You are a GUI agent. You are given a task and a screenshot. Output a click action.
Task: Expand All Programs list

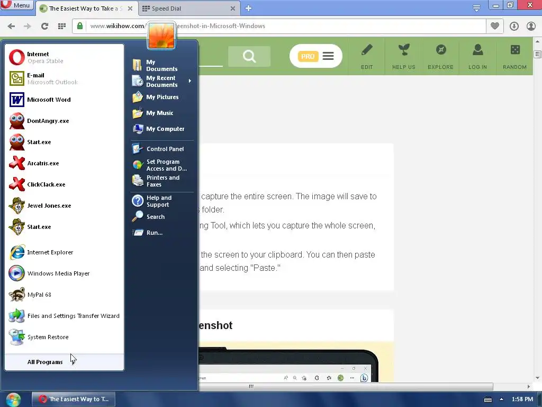tap(64, 362)
